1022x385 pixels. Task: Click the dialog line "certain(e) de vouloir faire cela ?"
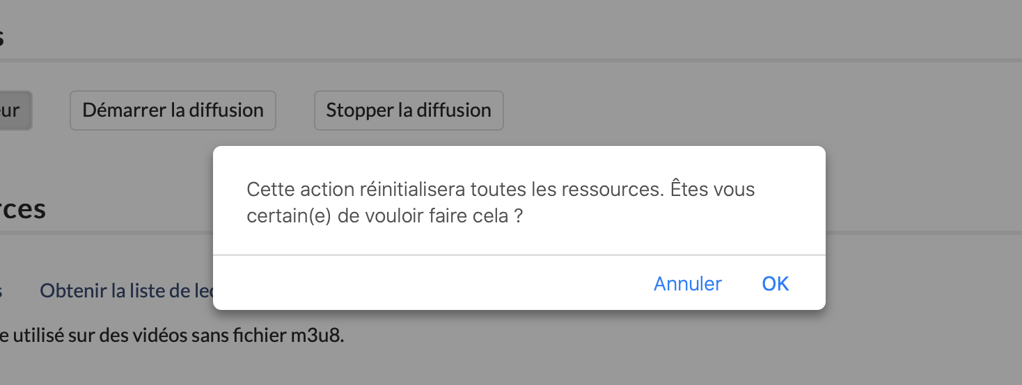(x=384, y=216)
